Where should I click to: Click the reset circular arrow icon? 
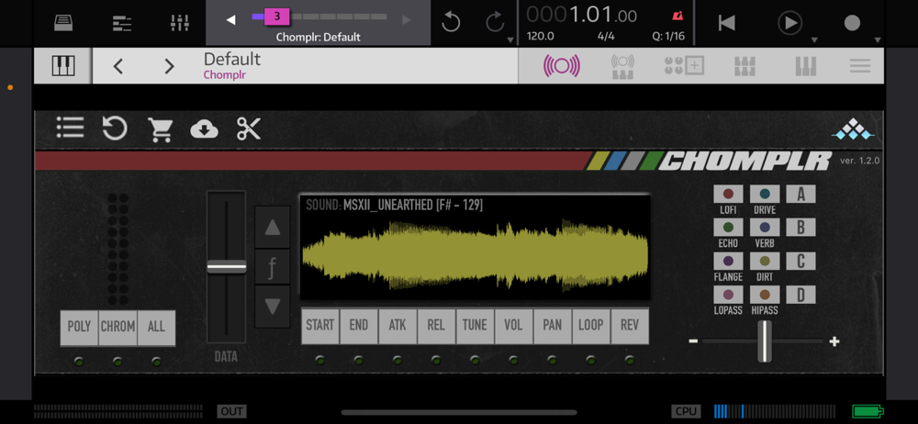click(x=114, y=128)
